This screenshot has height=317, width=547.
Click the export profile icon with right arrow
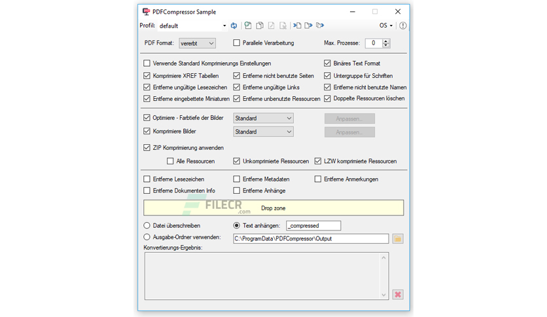(308, 26)
